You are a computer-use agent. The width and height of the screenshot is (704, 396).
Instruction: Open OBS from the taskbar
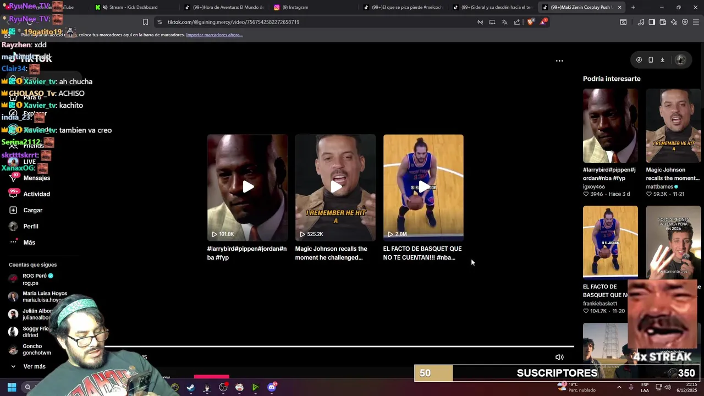coord(223,387)
